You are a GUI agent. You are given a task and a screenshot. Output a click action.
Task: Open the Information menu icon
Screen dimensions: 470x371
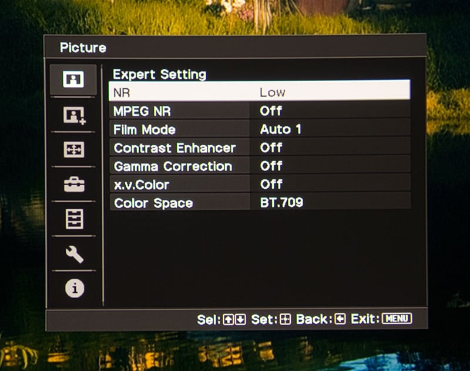pyautogui.click(x=75, y=288)
